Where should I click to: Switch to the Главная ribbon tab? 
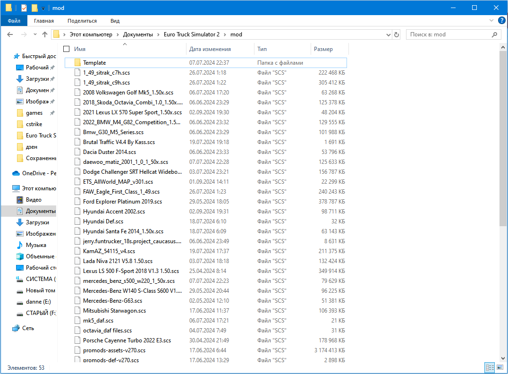click(44, 21)
